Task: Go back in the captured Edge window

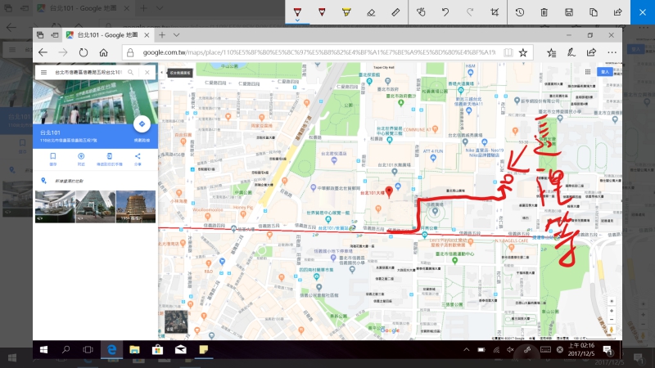Action: 43,52
